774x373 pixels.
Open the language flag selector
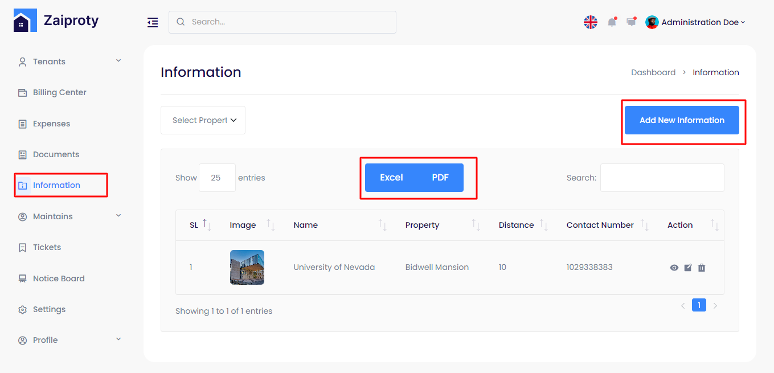[x=591, y=22]
